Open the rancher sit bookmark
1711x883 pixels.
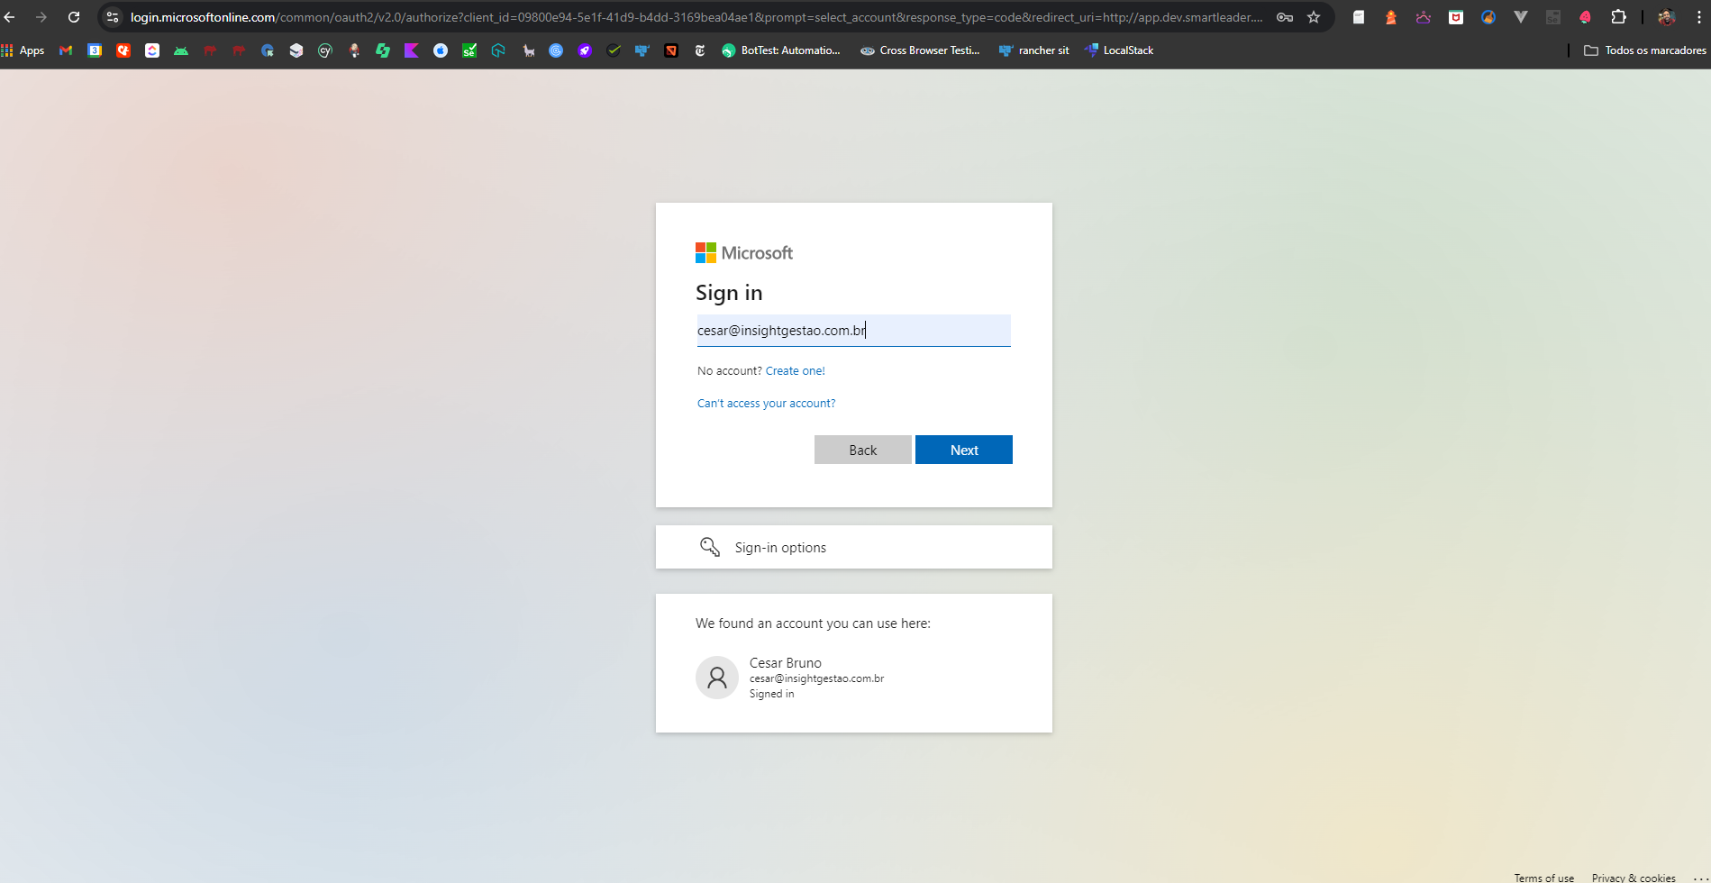click(1034, 50)
